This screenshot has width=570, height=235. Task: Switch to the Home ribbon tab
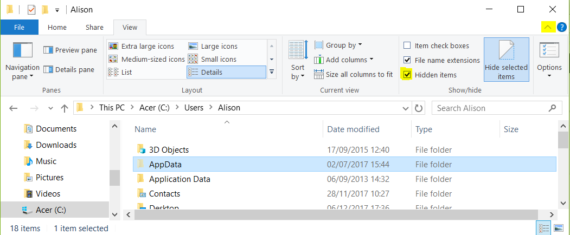[57, 27]
